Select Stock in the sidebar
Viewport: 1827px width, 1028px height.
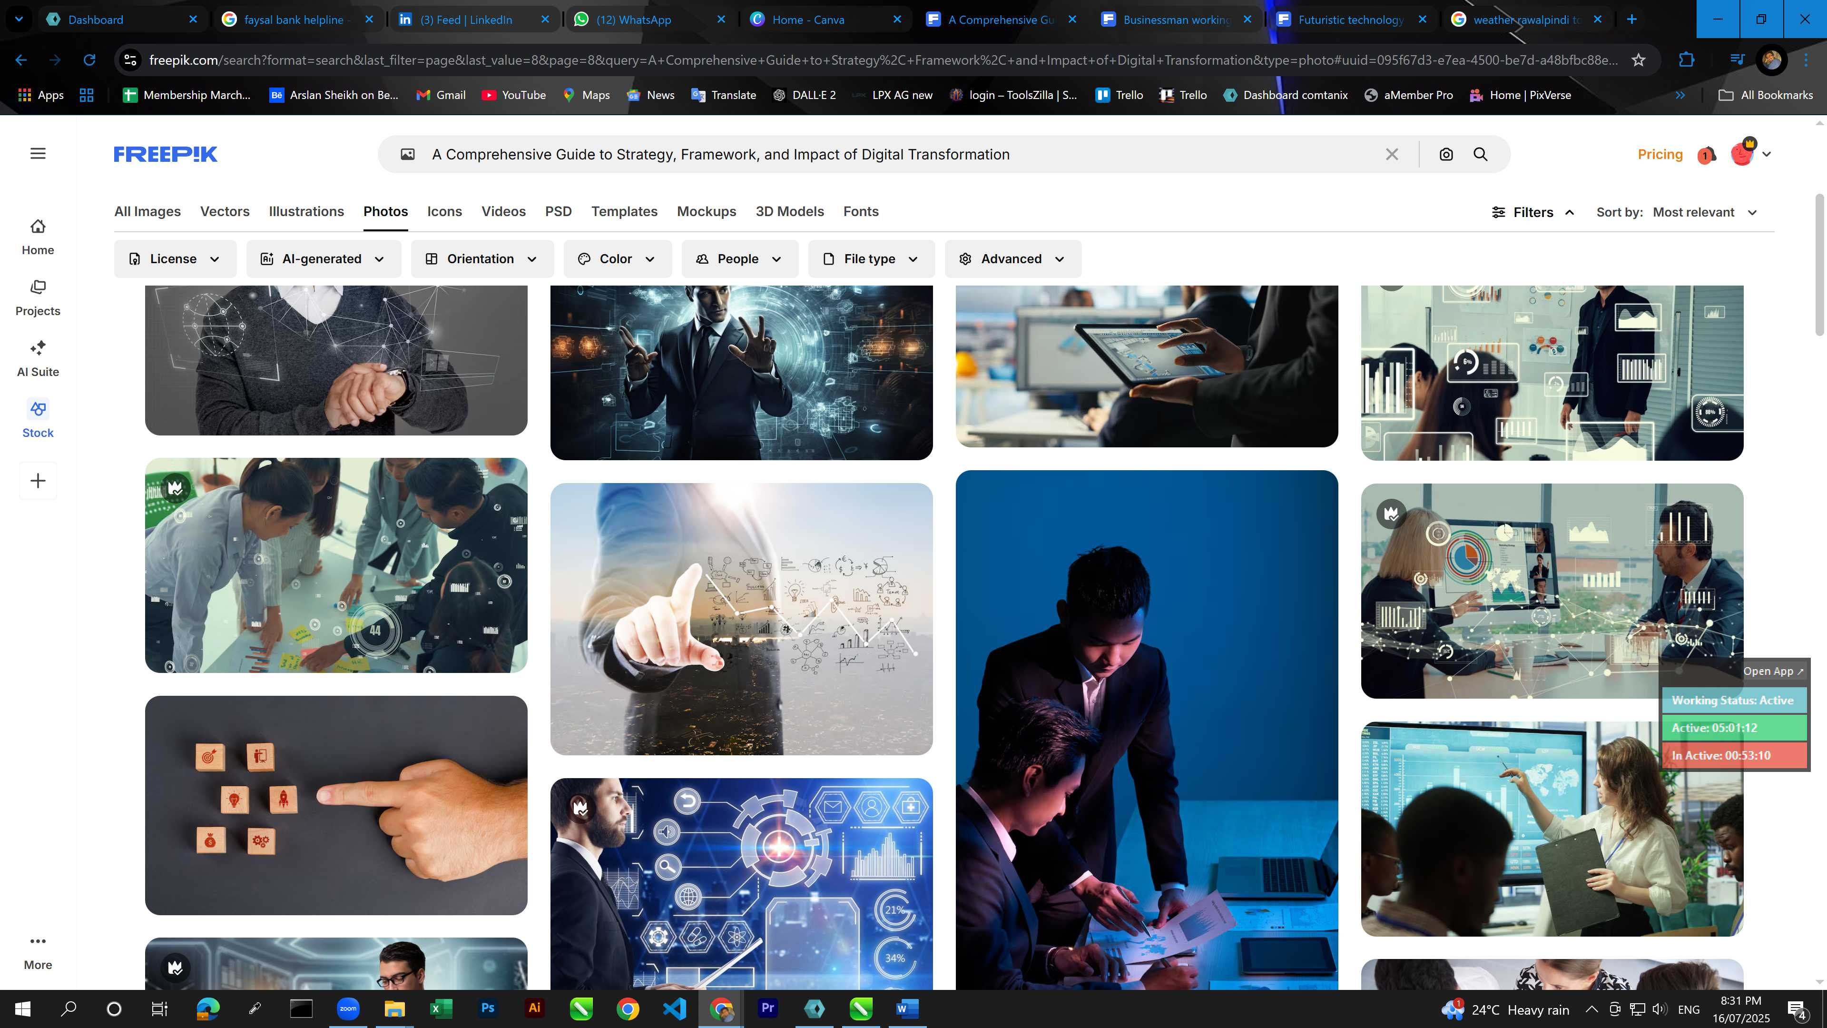coord(38,420)
